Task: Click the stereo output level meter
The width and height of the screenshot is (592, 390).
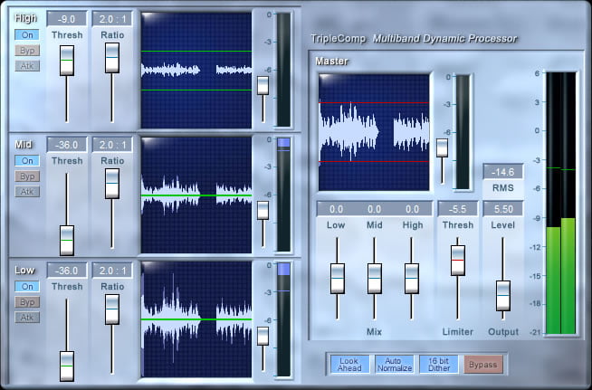Action: point(561,203)
